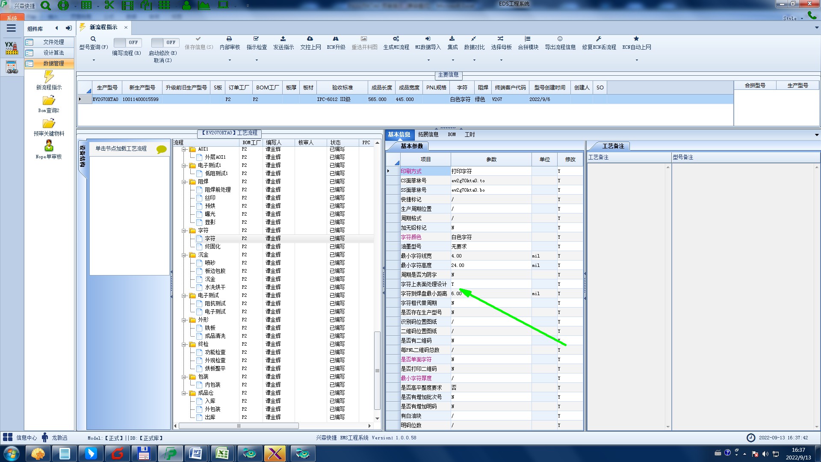Viewport: 821px width, 462px height.
Task: Click the Nope单审核 person icon
Action: click(49, 146)
